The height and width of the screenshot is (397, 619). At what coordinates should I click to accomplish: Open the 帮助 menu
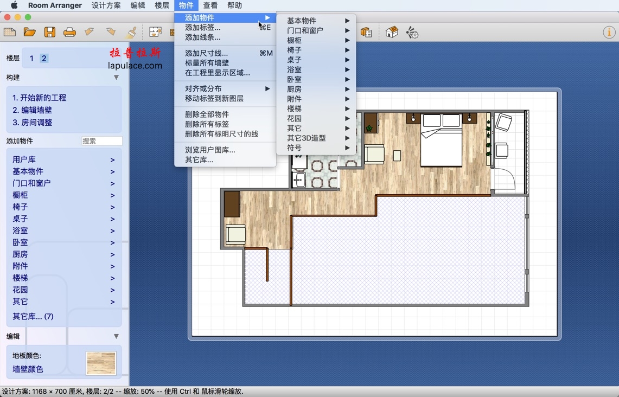point(234,5)
